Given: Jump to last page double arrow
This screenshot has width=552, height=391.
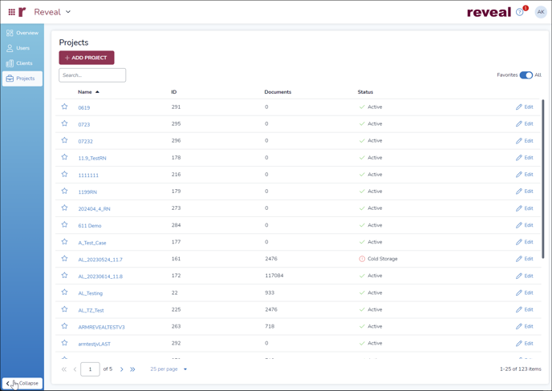Looking at the screenshot, I should [133, 369].
